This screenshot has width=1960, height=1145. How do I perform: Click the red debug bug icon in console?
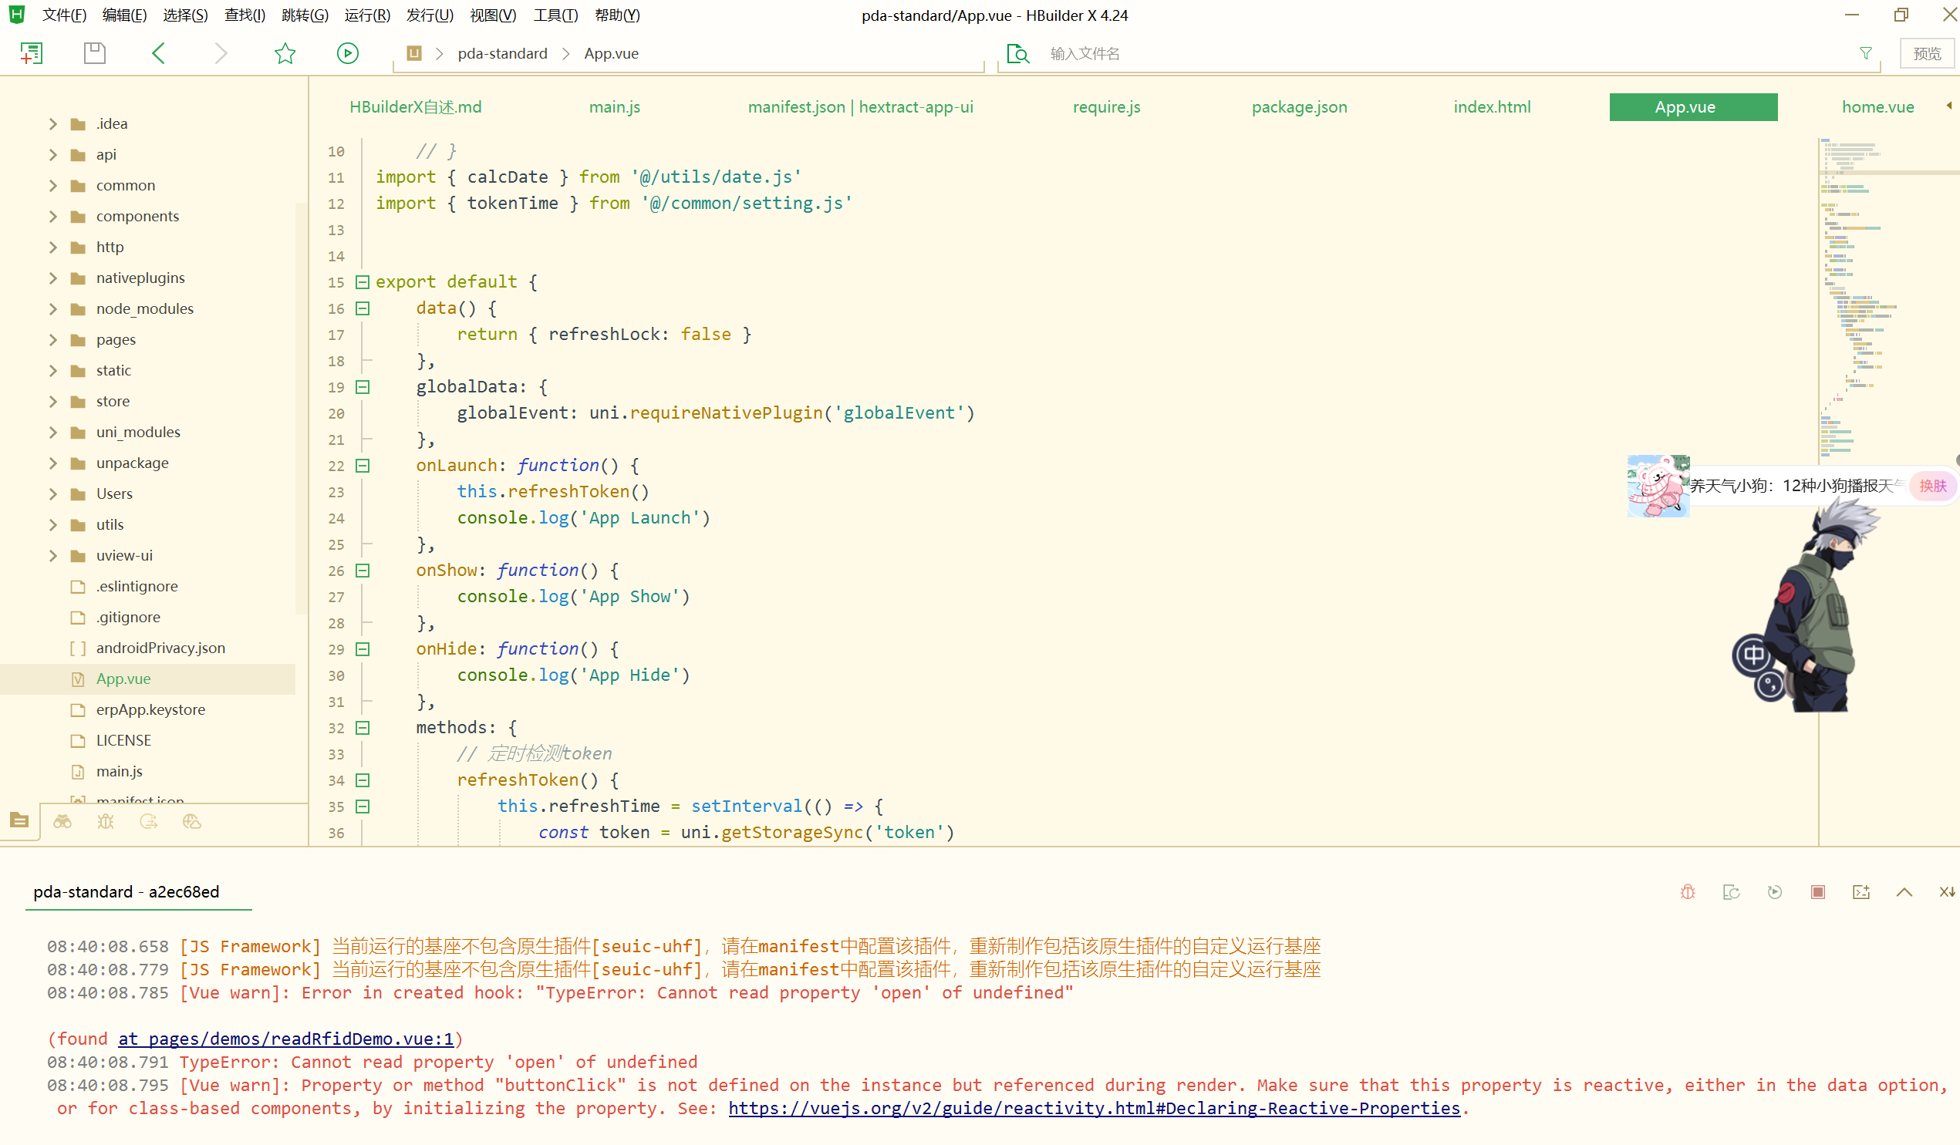coord(1687,891)
